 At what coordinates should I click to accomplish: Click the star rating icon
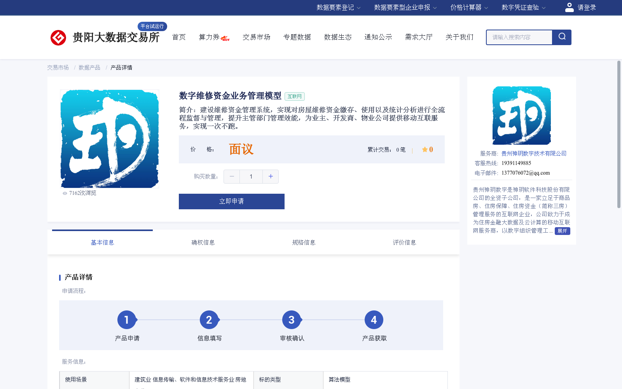(x=425, y=149)
